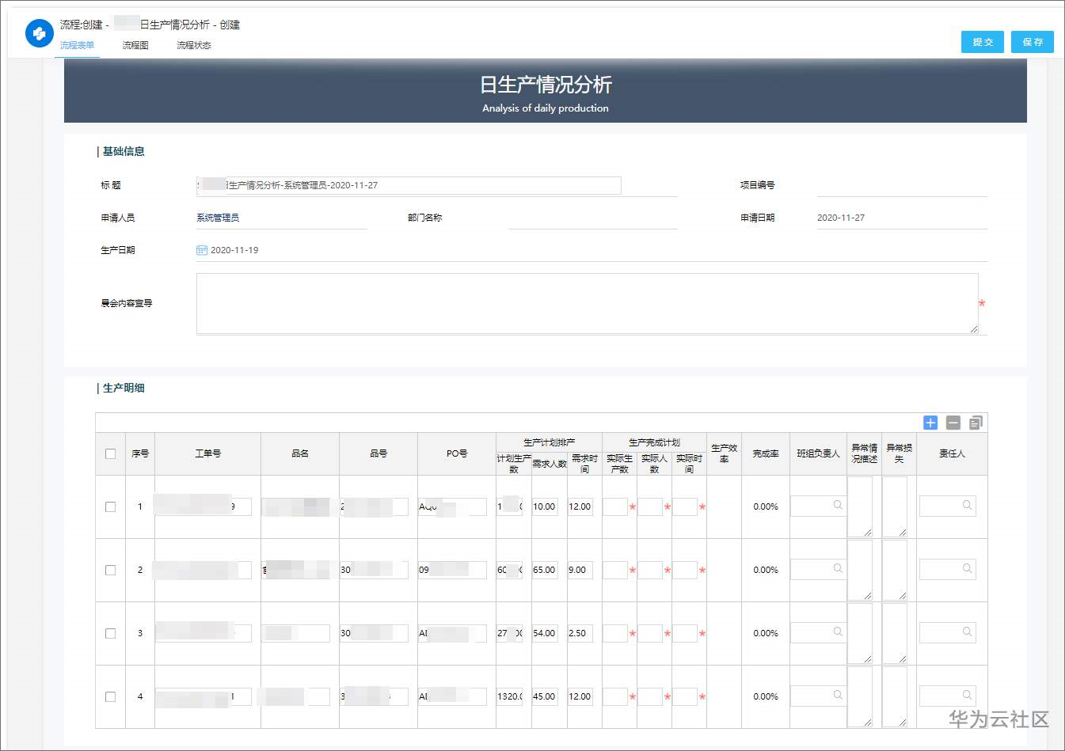The width and height of the screenshot is (1065, 751).
Task: Remove row with the minus icon
Action: coord(953,423)
